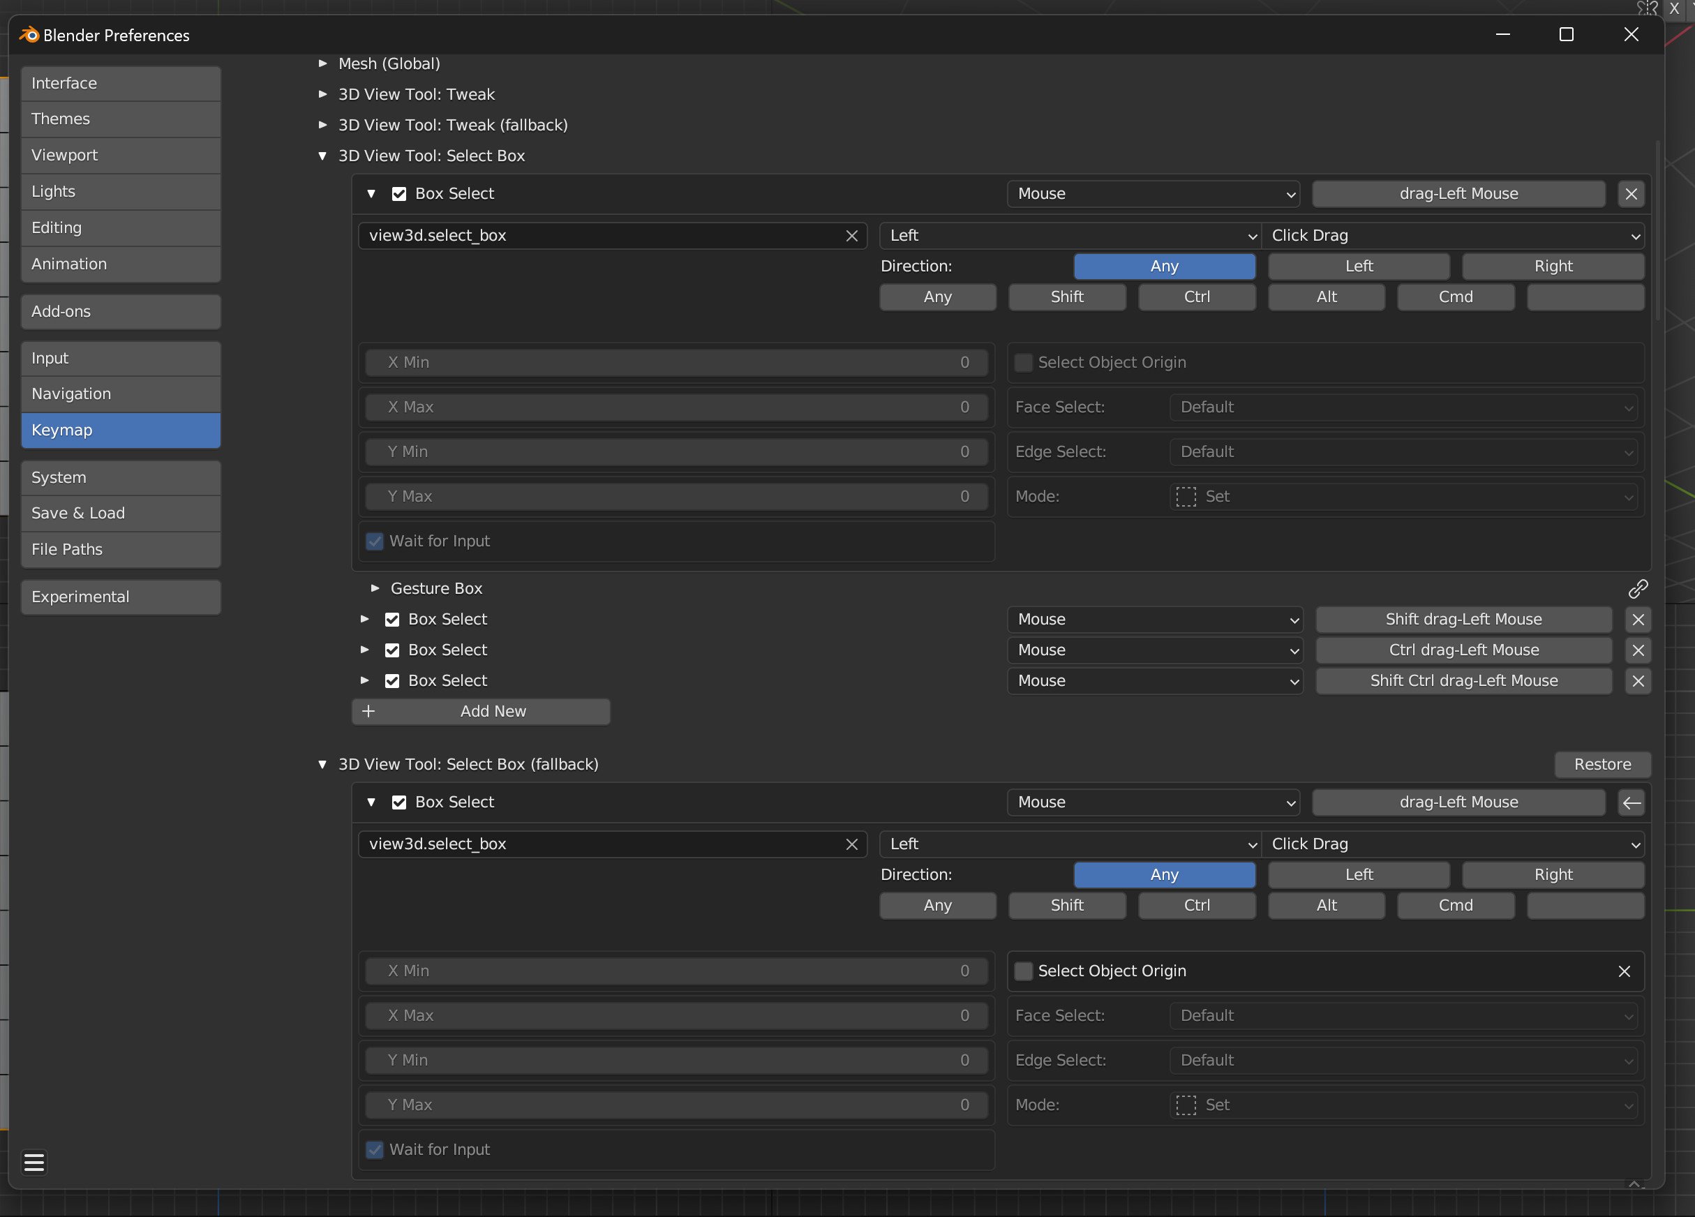Click the plus icon on Add New
This screenshot has width=1695, height=1217.
[x=368, y=712]
